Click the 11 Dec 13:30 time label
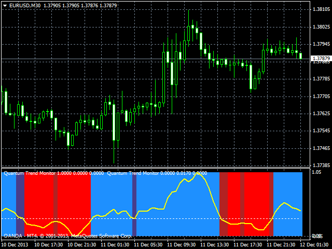The width and height of the screenshot is (332, 249). [216, 244]
